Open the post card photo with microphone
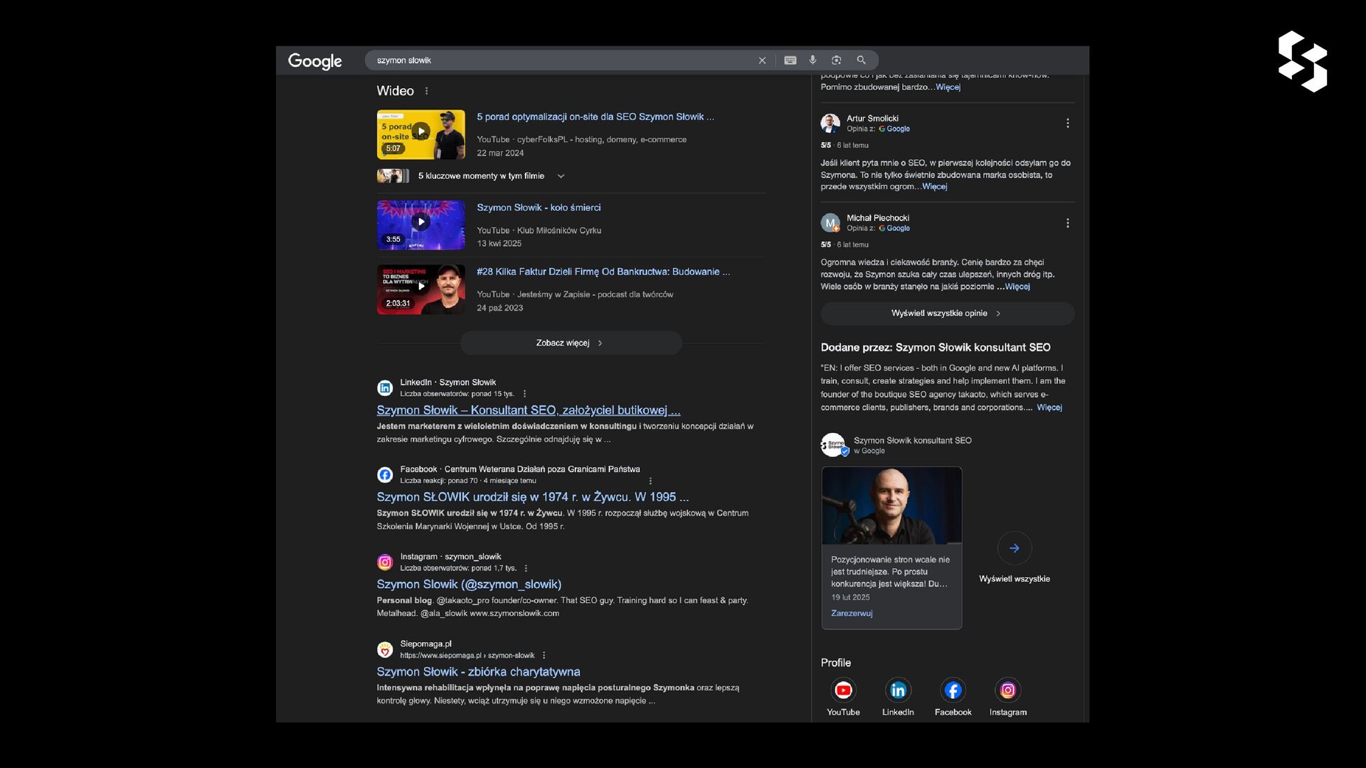1366x768 pixels. (x=891, y=506)
